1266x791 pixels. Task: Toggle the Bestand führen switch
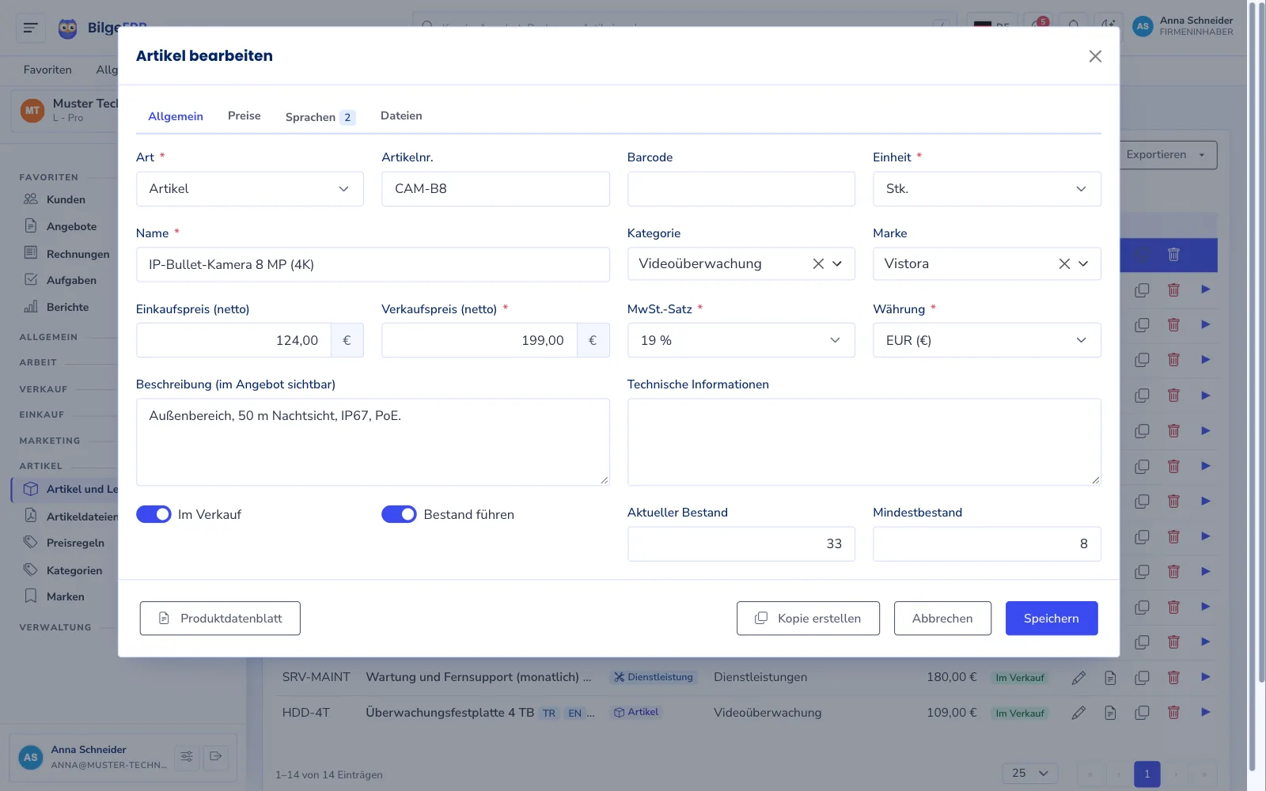click(x=399, y=514)
